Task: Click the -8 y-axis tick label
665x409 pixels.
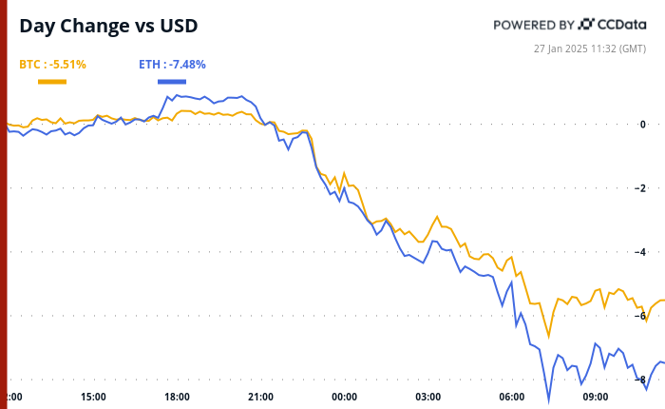Action: point(642,380)
